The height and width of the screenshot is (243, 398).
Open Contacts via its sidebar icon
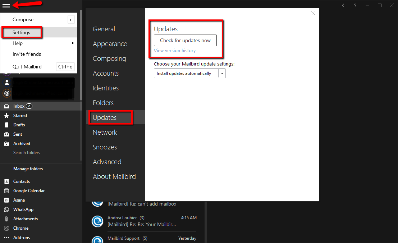pyautogui.click(x=6, y=181)
